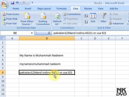Customize the Quick Access Toolbar dropdown
The width and height of the screenshot is (129, 97).
[x=33, y=3]
